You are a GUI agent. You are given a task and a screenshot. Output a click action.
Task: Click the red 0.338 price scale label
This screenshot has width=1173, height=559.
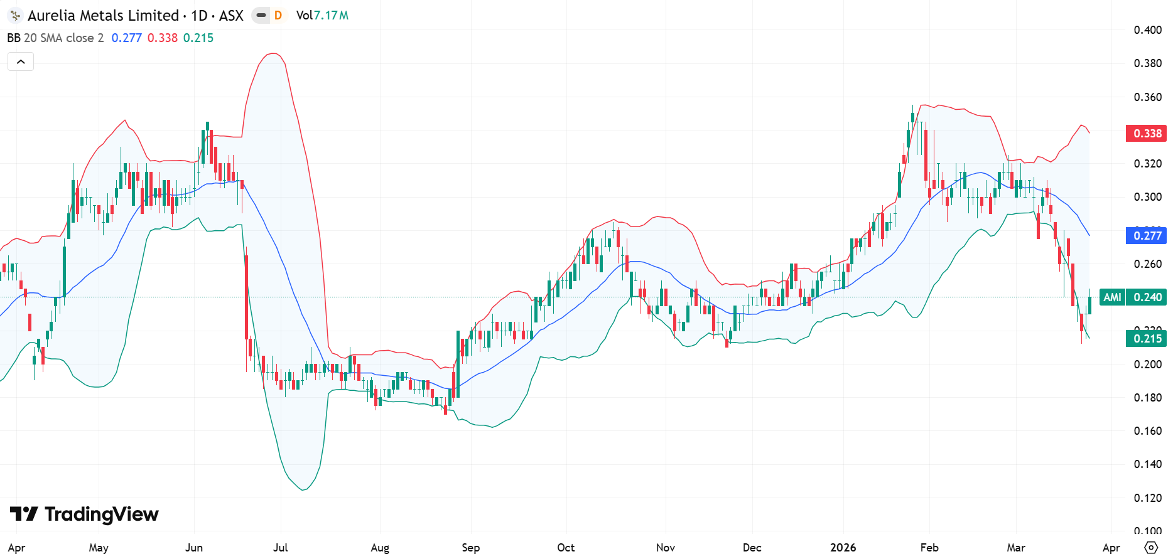[1147, 133]
